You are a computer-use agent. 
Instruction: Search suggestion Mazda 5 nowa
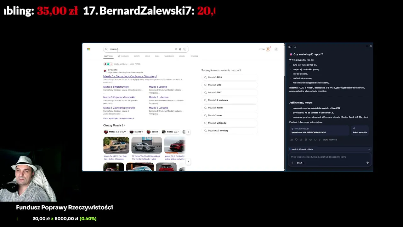(x=229, y=115)
